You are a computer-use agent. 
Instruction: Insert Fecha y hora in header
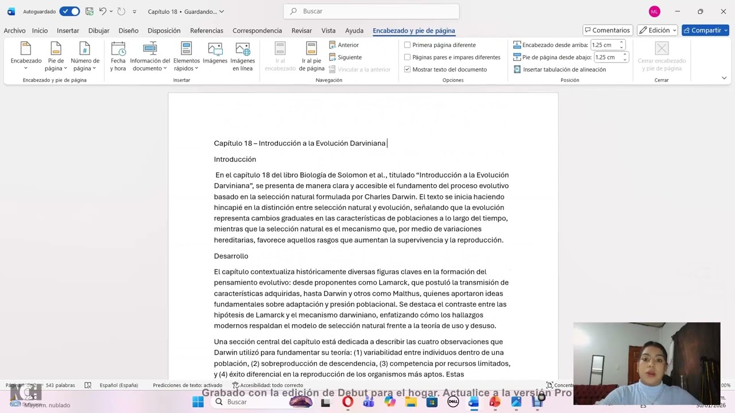tap(118, 56)
